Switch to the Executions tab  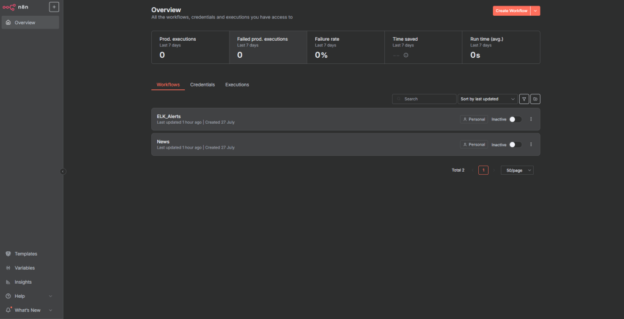coord(237,85)
